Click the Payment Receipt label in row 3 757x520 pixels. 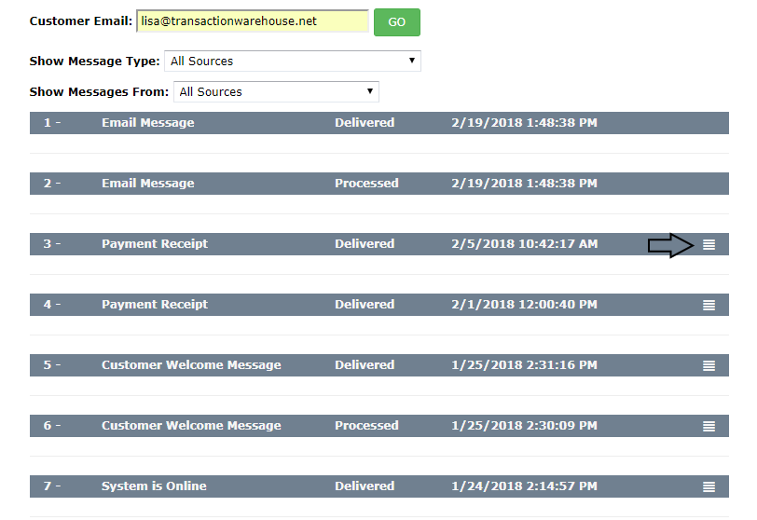(x=155, y=244)
